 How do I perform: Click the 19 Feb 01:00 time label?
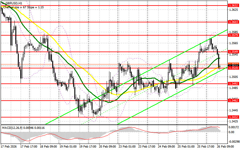click(x=68, y=147)
